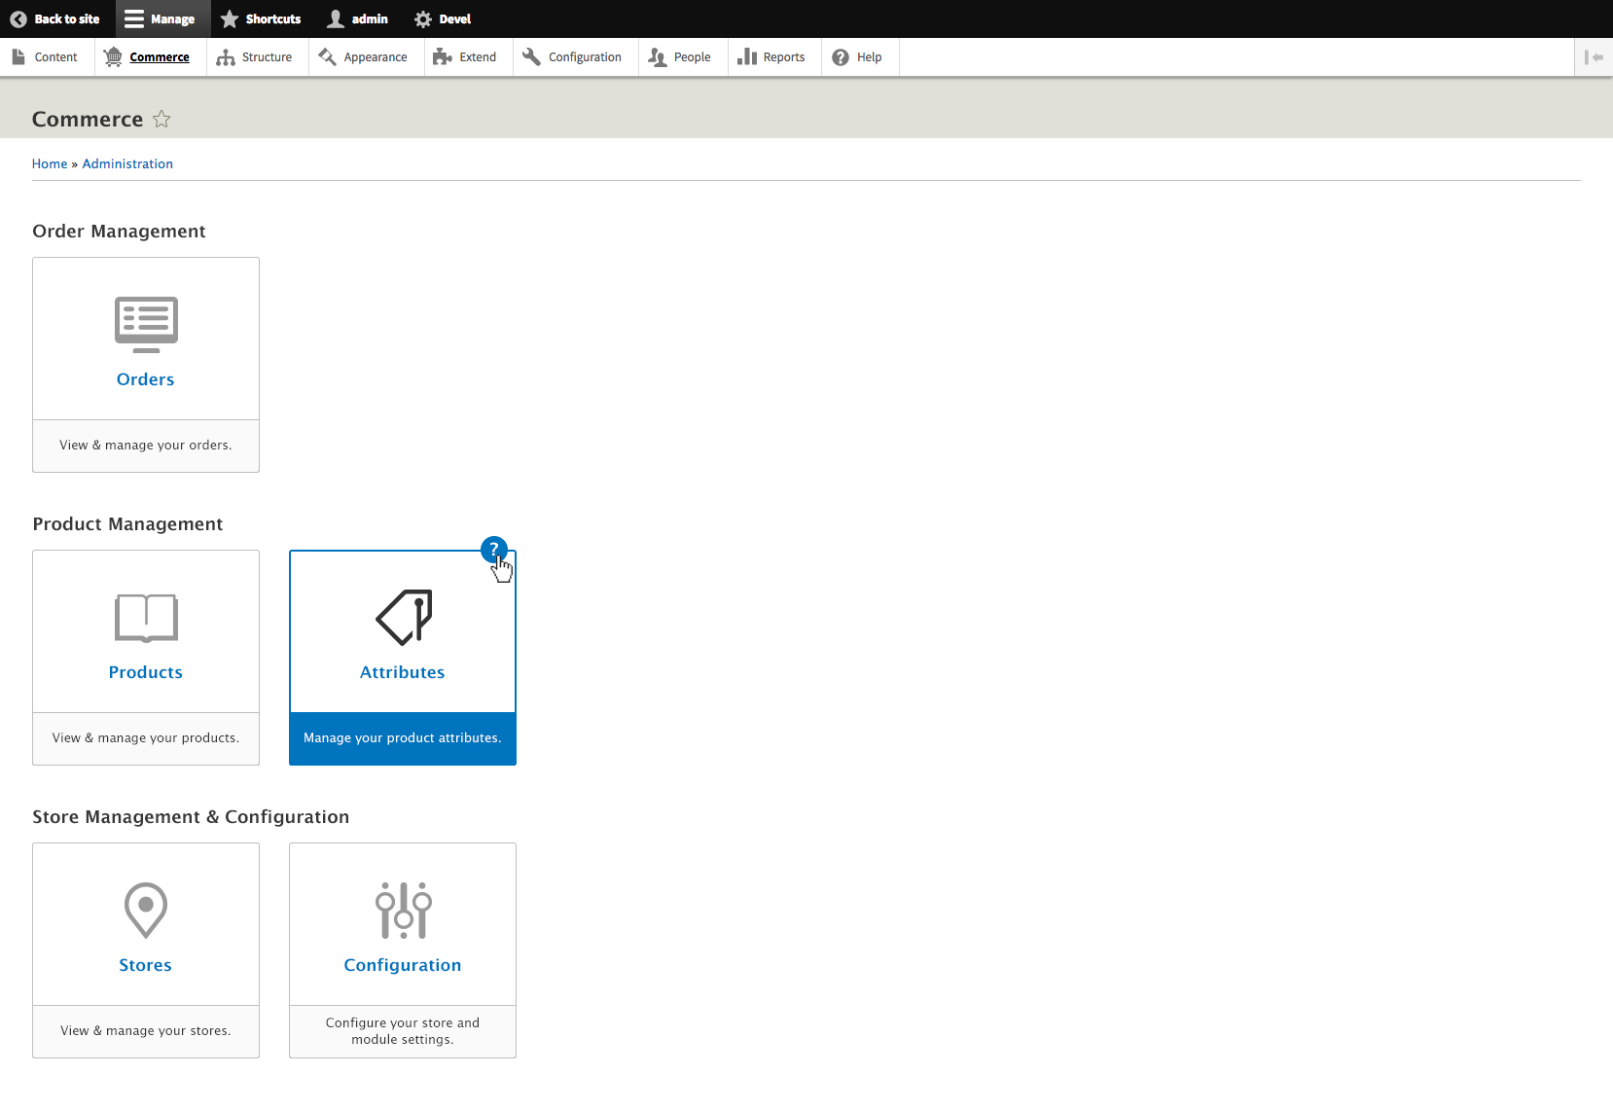Open the Commerce menu link
The height and width of the screenshot is (1110, 1613).
[147, 57]
